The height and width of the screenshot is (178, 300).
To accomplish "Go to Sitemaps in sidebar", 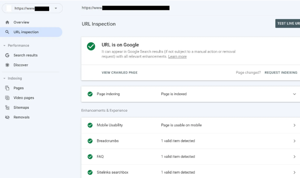I will pyautogui.click(x=21, y=108).
